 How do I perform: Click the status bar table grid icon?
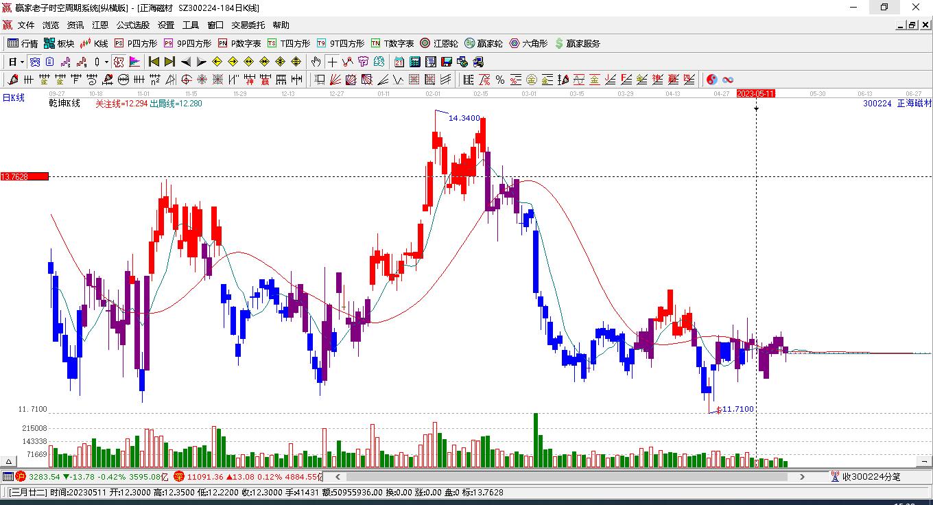point(8,476)
